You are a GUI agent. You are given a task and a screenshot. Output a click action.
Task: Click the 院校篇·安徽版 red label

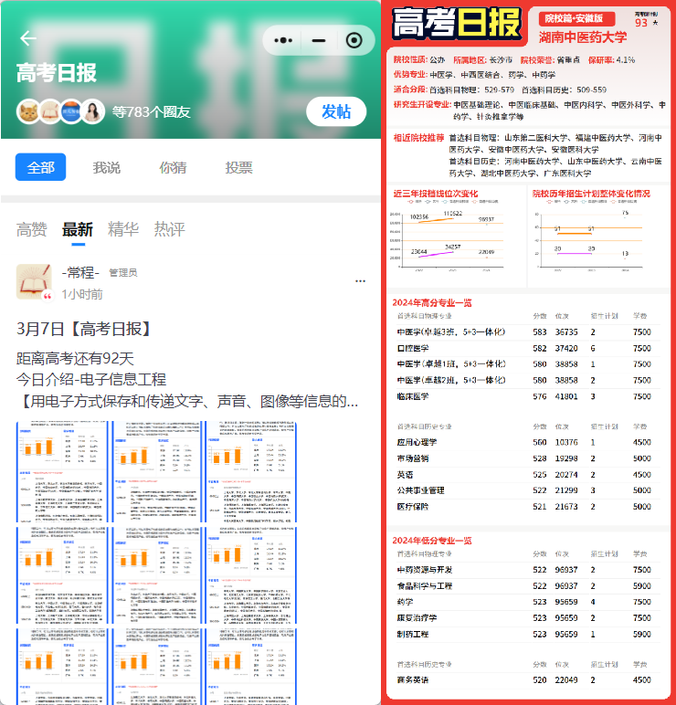pos(576,18)
